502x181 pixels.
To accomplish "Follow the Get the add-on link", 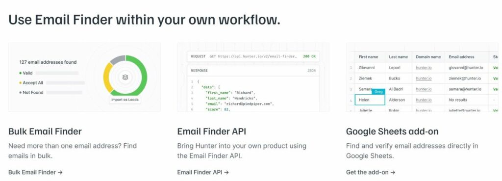I will pyautogui.click(x=371, y=172).
